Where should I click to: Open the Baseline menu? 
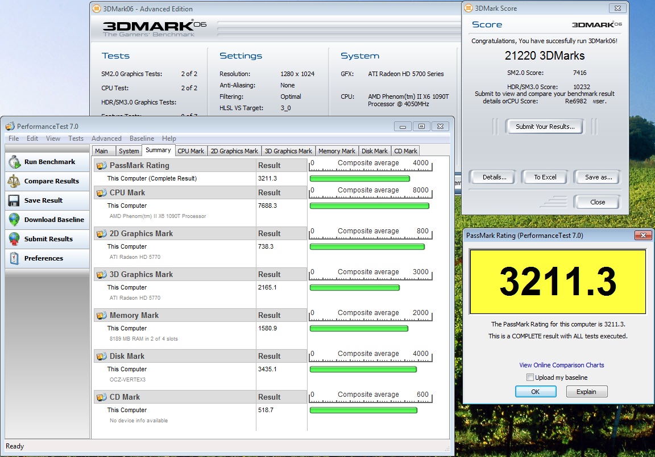pyautogui.click(x=142, y=139)
